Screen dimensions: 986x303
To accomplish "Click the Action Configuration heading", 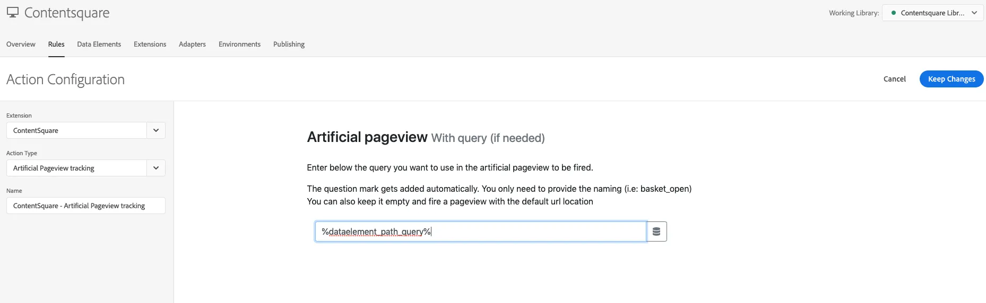I will click(x=65, y=79).
